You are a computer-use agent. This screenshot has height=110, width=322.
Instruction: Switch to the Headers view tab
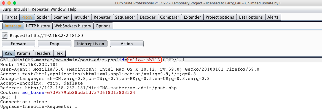(43, 53)
